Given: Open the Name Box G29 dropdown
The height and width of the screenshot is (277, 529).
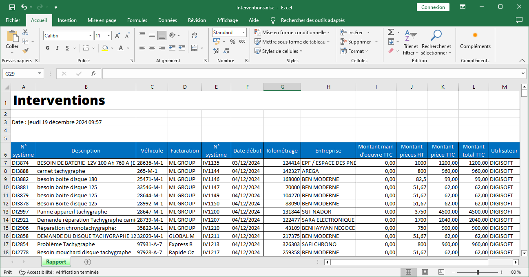Looking at the screenshot, I should [x=40, y=74].
